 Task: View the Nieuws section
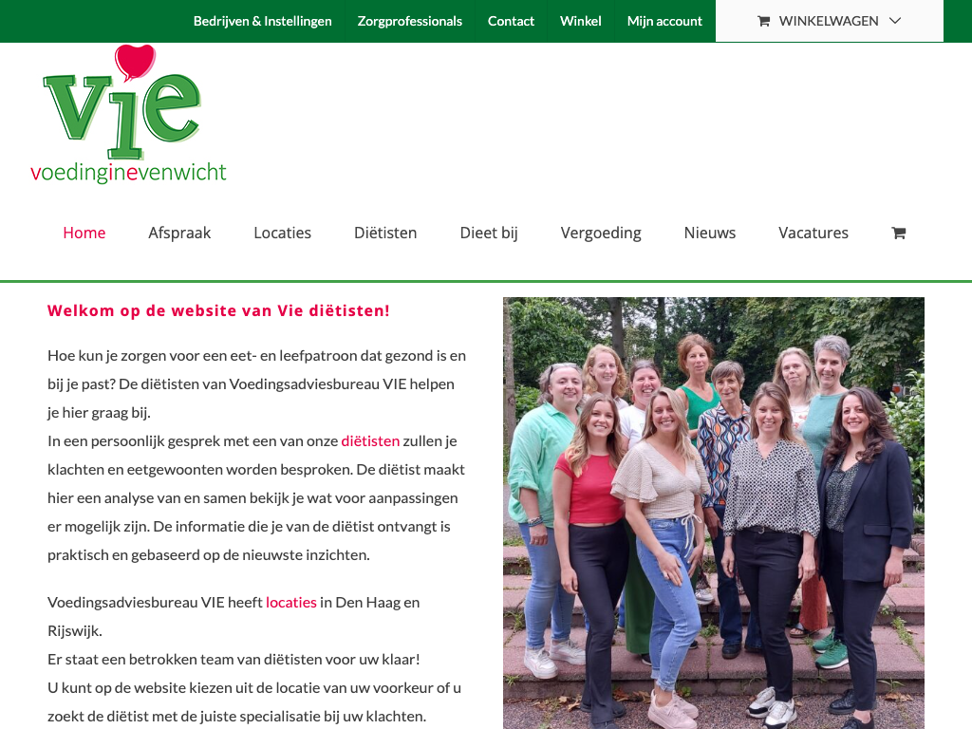point(710,234)
